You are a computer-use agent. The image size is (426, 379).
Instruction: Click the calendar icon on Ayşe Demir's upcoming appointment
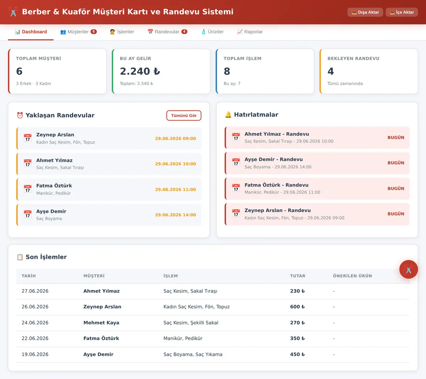point(28,214)
